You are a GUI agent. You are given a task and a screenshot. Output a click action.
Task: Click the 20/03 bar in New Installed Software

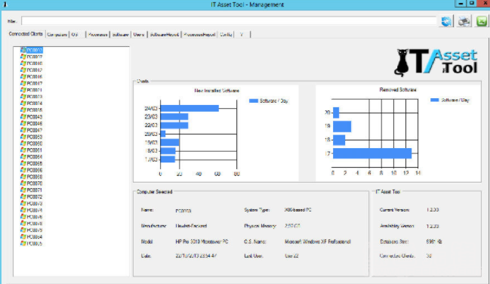pos(163,134)
